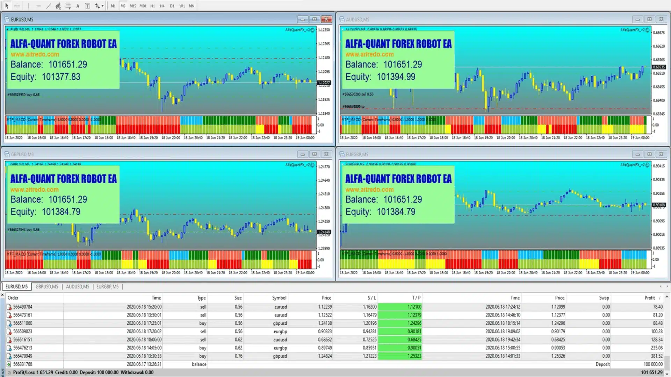Switch timeframe to H4
Image resolution: width=671 pixels, height=377 pixels.
click(x=162, y=6)
